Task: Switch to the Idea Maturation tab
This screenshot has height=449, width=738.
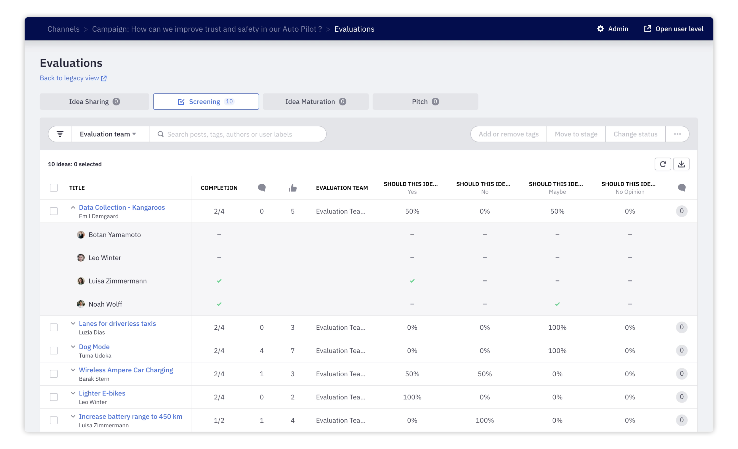Action: pyautogui.click(x=315, y=101)
